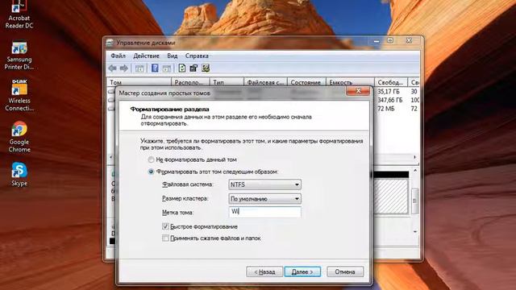The image size is (516, 290).
Task: Open Acrobat Reader DC desktop shortcut
Action: [x=19, y=14]
